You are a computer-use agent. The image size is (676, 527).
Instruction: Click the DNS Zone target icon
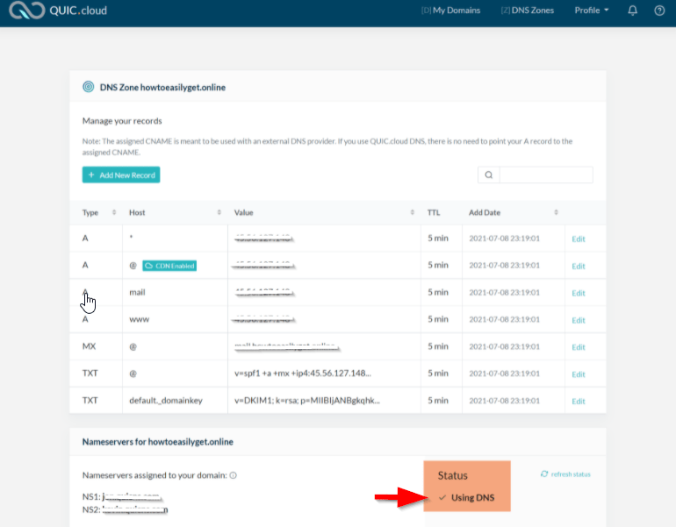click(88, 87)
